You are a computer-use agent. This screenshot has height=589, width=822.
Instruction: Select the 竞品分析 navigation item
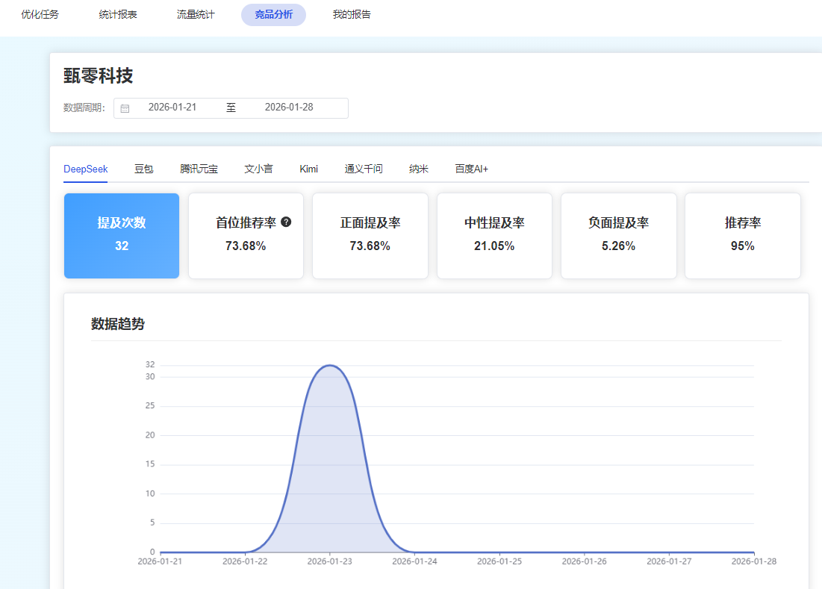[x=274, y=15]
